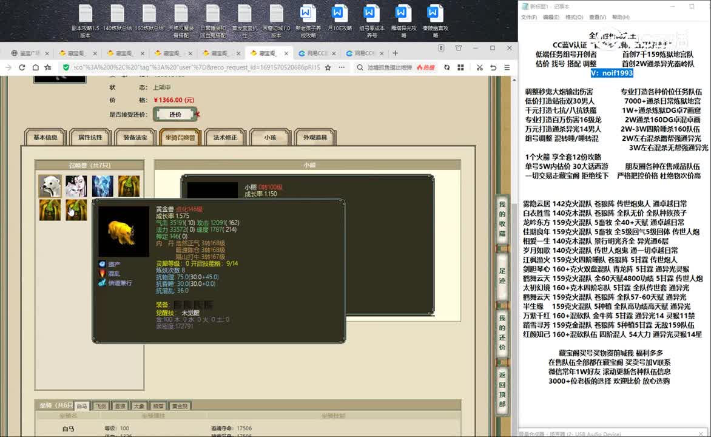The height and width of the screenshot is (437, 711).
Task: Open the address bar more options dots
Action: tap(342, 67)
